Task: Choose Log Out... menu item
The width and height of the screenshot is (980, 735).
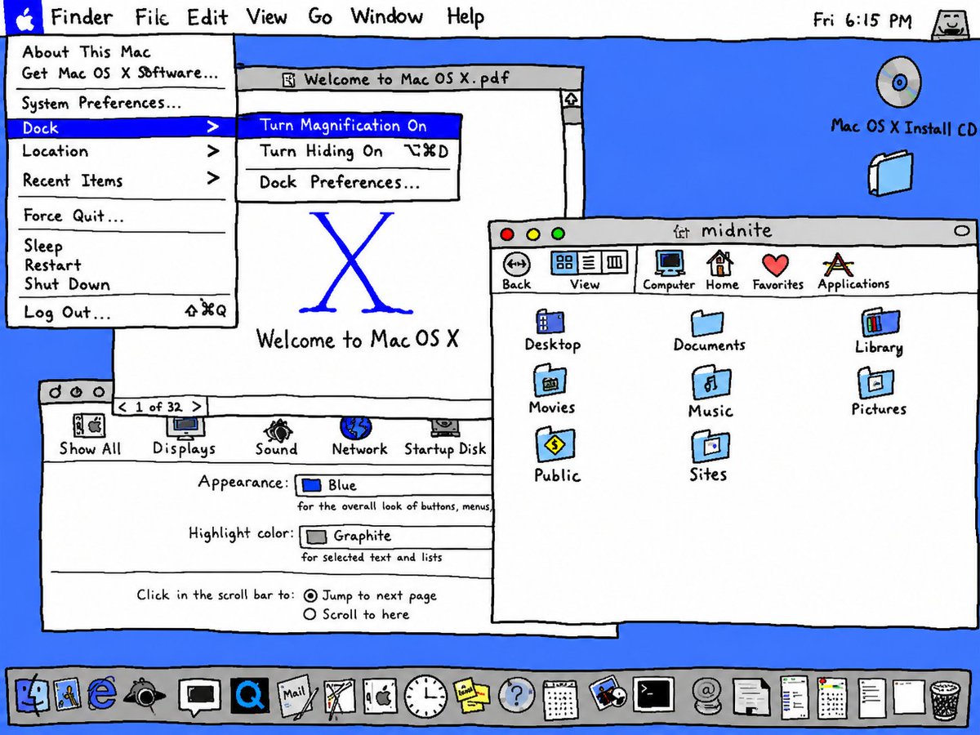Action: click(121, 312)
